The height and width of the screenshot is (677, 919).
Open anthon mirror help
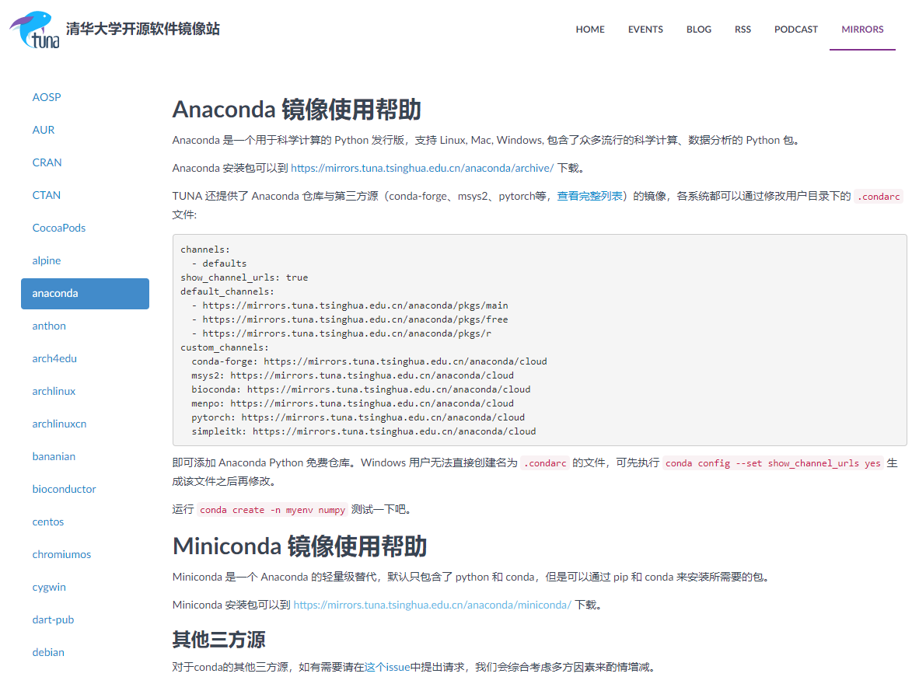pos(49,326)
